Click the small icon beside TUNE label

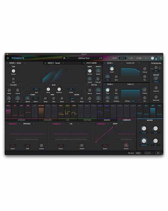[x=18, y=67]
